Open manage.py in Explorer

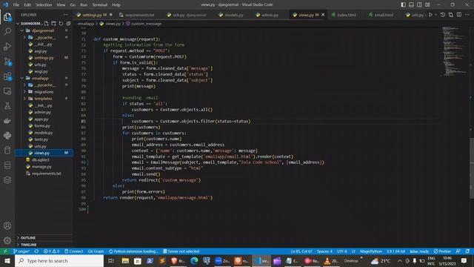coord(41,166)
